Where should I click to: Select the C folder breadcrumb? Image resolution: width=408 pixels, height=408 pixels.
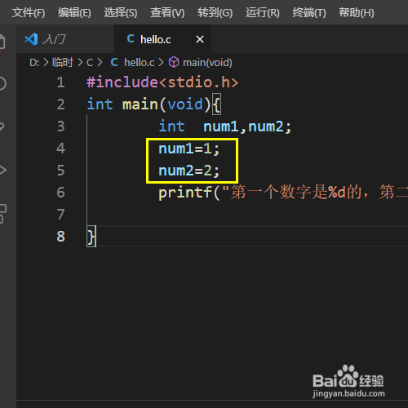[x=90, y=63]
